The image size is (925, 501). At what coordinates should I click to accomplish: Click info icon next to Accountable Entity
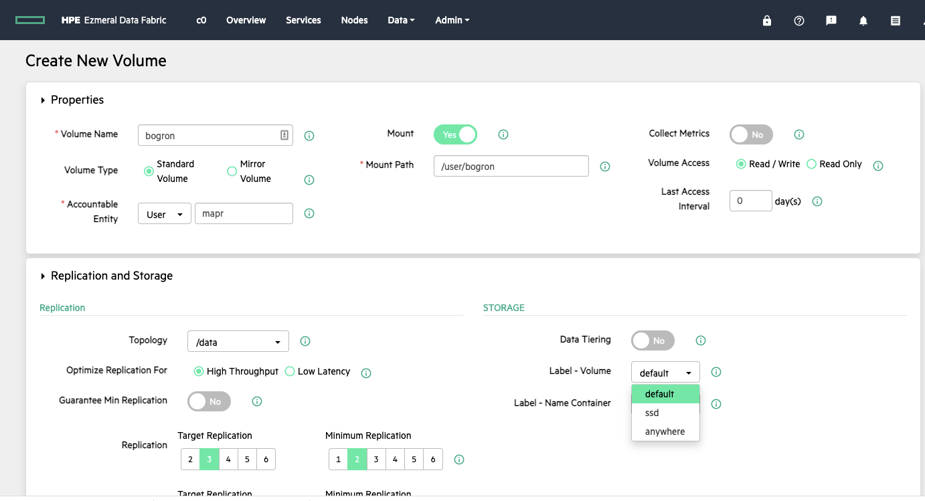(x=309, y=213)
